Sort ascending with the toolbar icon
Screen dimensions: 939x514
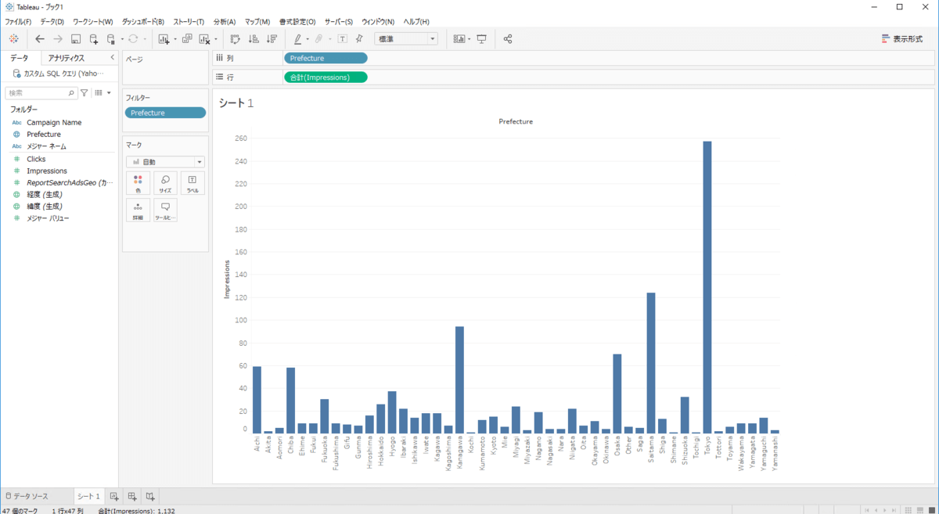254,38
